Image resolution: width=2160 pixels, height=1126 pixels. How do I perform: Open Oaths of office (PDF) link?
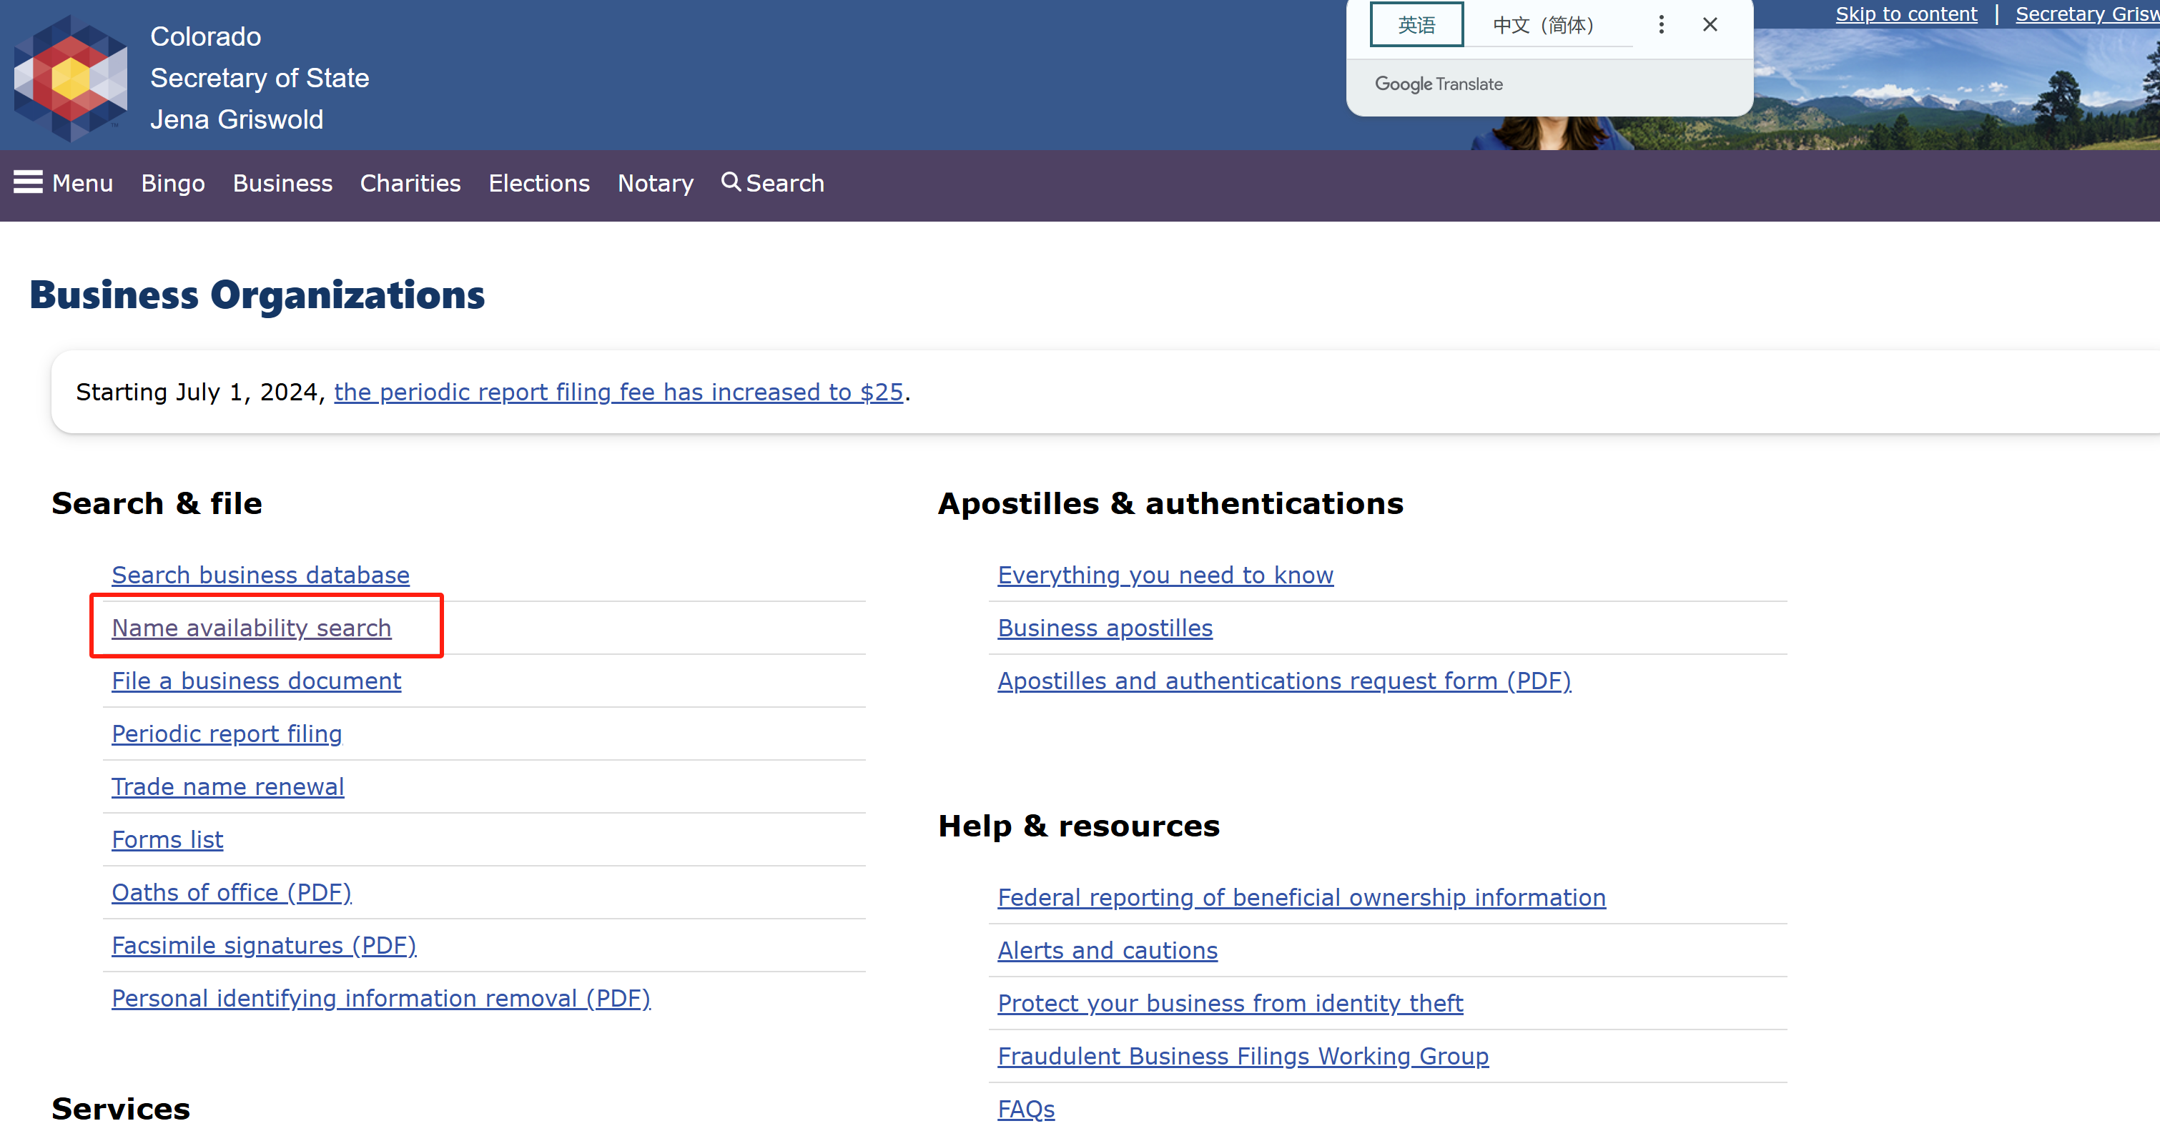[232, 892]
